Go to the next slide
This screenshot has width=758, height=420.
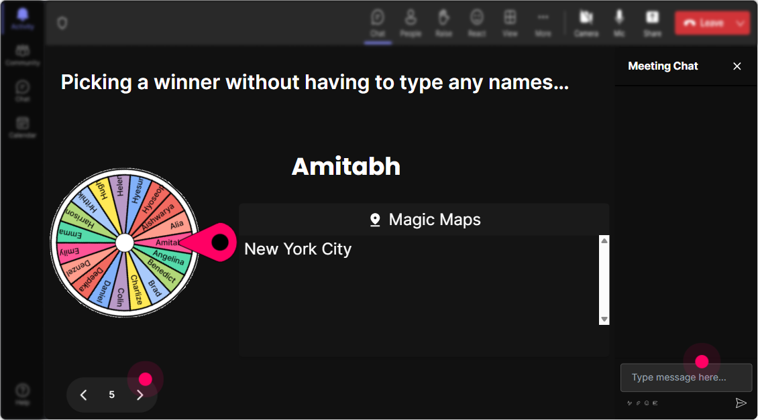[x=140, y=395]
